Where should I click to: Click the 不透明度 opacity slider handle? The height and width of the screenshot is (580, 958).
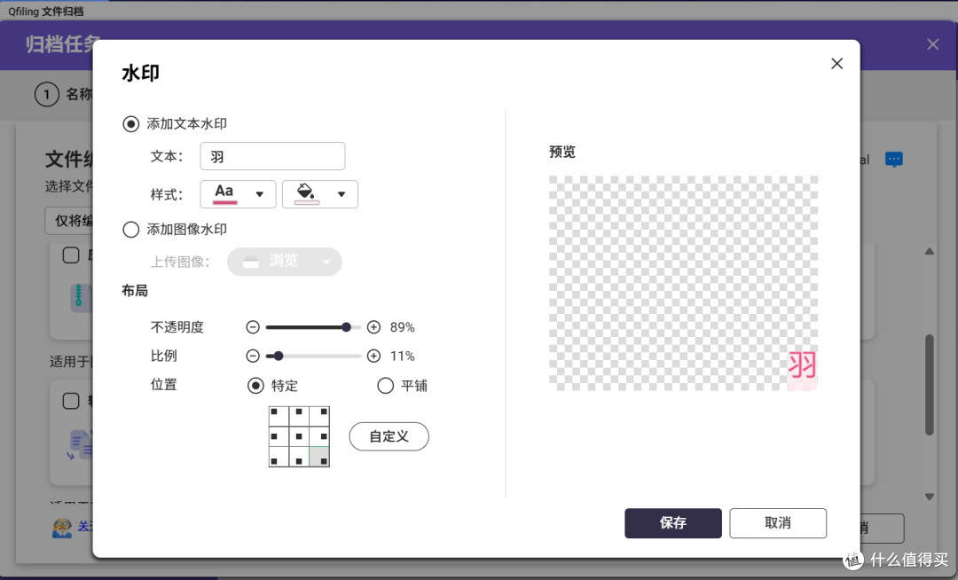tap(347, 327)
